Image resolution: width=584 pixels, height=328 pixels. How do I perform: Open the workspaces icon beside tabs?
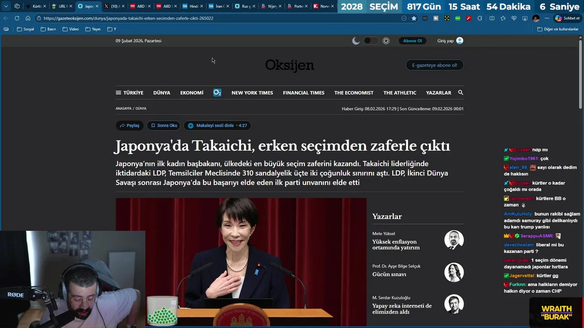tap(17, 6)
